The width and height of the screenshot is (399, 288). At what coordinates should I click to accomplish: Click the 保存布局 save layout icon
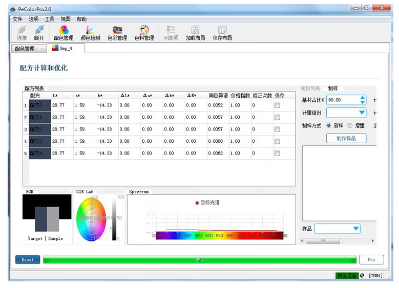tap(222, 33)
